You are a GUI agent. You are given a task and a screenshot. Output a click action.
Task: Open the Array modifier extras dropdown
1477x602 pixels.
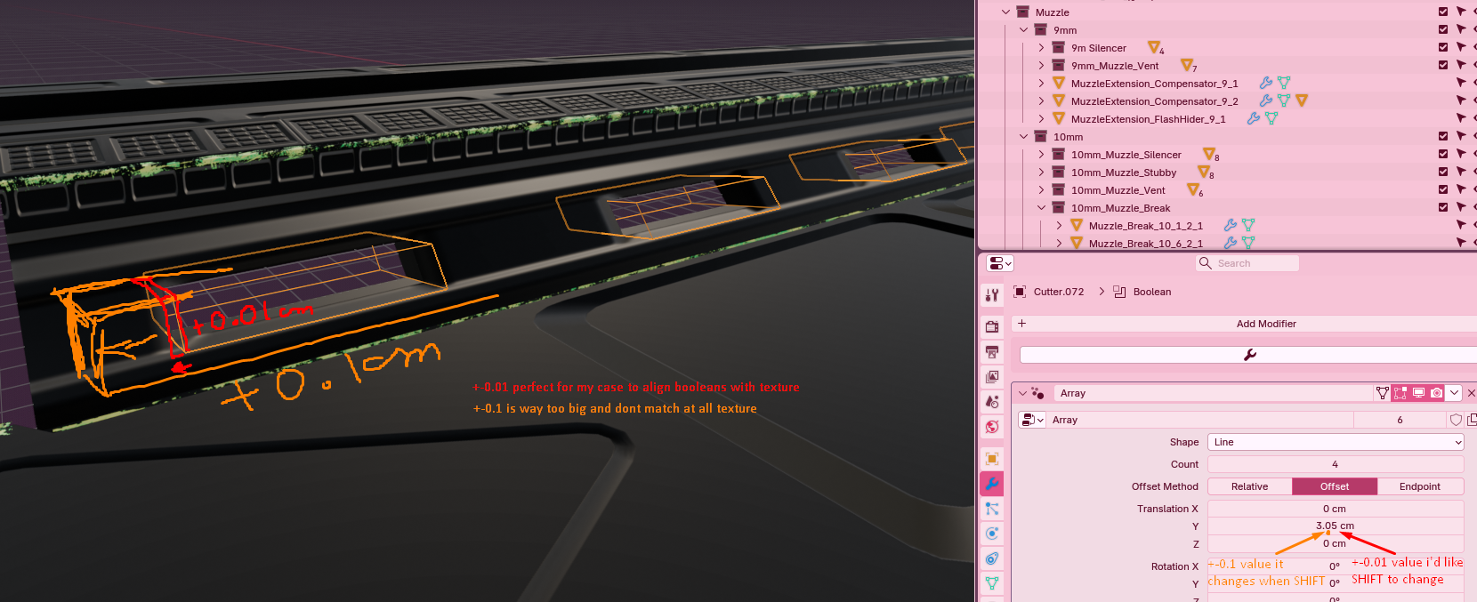click(x=1454, y=393)
